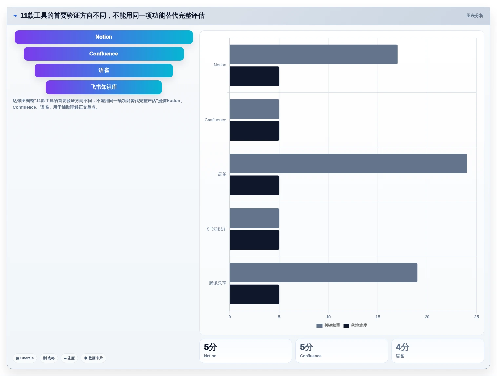Open the 4分 语雀 score card

click(x=438, y=351)
